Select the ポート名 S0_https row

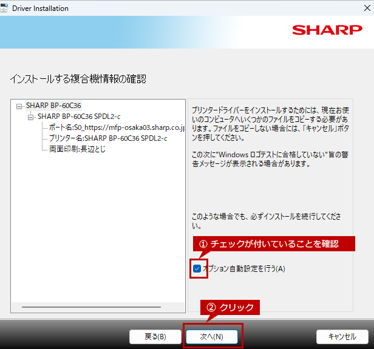coord(117,127)
